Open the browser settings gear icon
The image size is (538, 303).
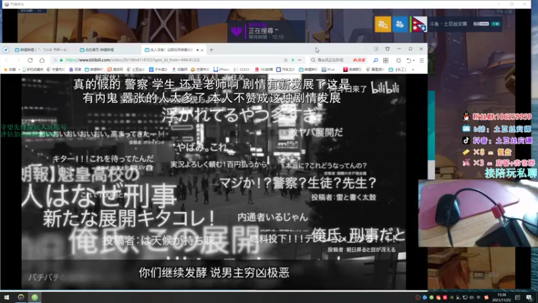click(398, 61)
